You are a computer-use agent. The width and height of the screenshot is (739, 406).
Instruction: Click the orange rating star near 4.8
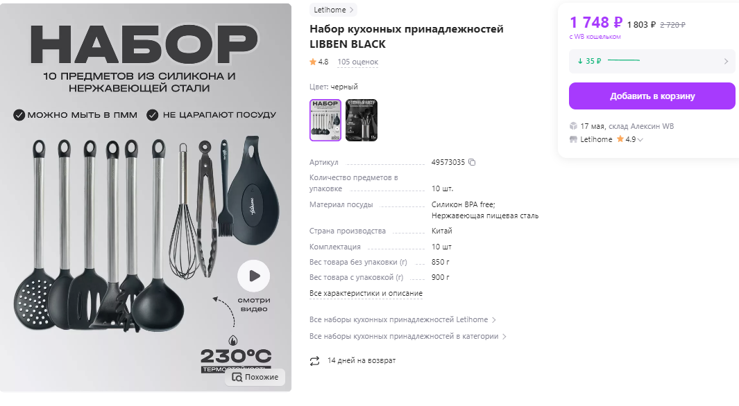[312, 62]
